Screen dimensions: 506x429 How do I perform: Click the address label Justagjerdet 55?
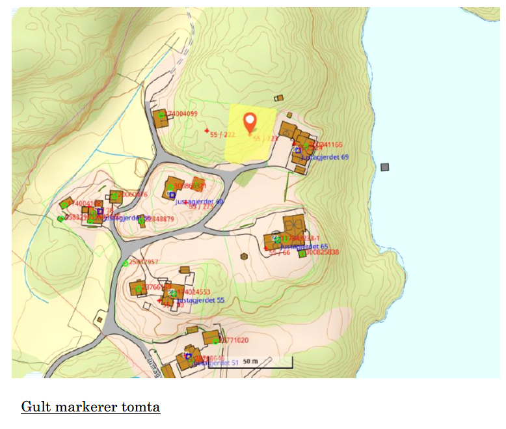[201, 300]
